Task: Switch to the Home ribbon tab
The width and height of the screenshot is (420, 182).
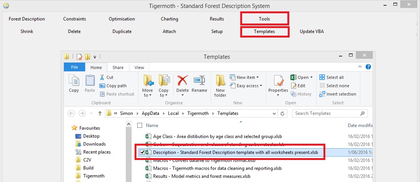Action: [96, 67]
